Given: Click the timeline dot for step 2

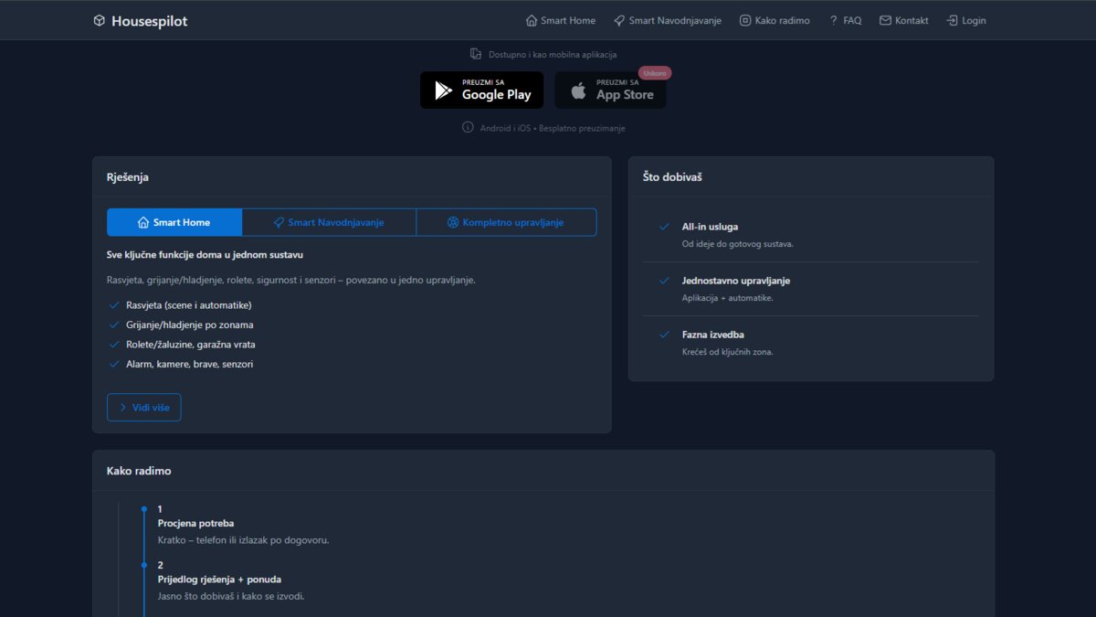Looking at the screenshot, I should (144, 565).
